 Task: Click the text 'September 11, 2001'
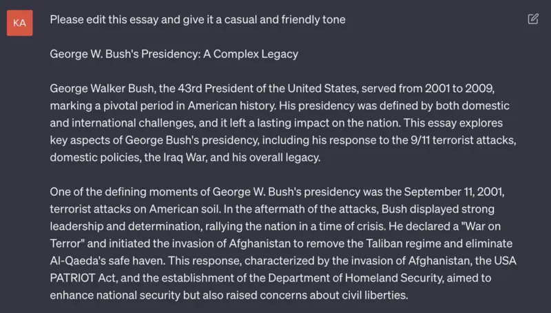[x=453, y=192]
